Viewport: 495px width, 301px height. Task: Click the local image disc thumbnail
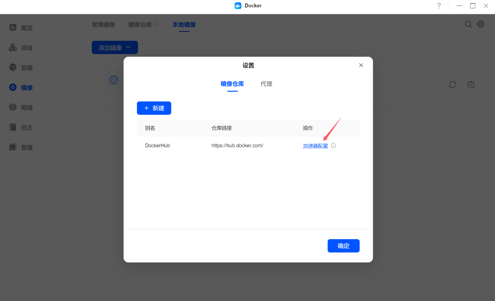[114, 80]
